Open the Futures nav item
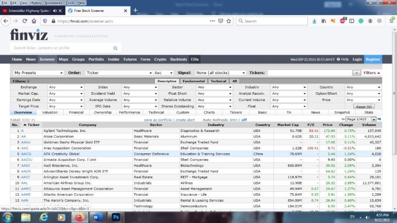 (x=130, y=59)
